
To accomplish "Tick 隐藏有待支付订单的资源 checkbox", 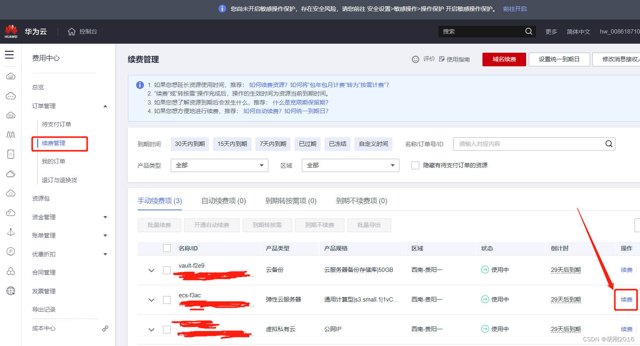I will coord(415,165).
